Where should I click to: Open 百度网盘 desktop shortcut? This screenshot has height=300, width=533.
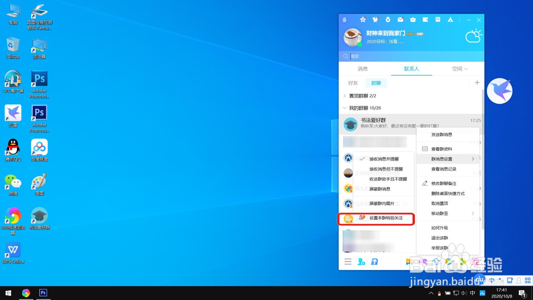[x=39, y=150]
